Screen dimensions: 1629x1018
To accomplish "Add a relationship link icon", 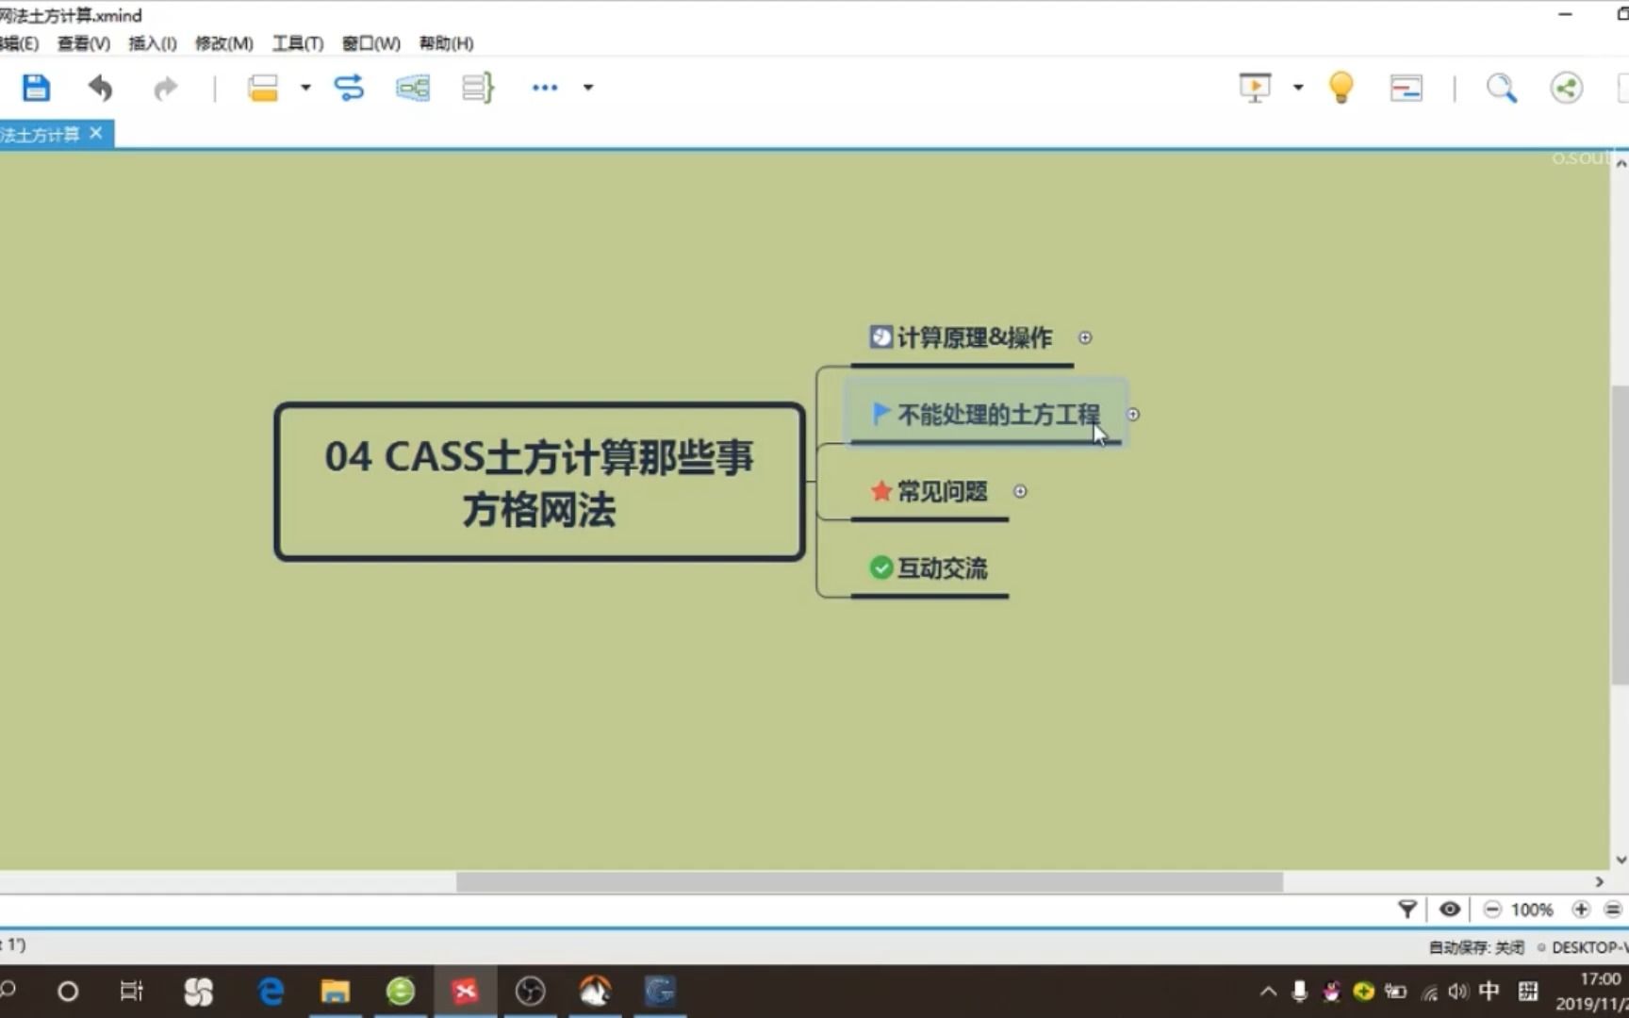I will click(349, 88).
